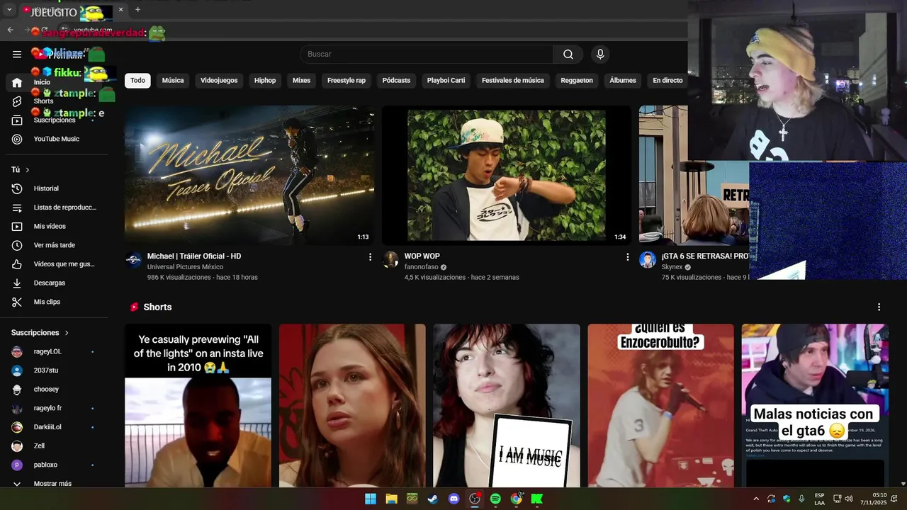Click the search magnifier button
This screenshot has height=510, width=907.
(568, 55)
